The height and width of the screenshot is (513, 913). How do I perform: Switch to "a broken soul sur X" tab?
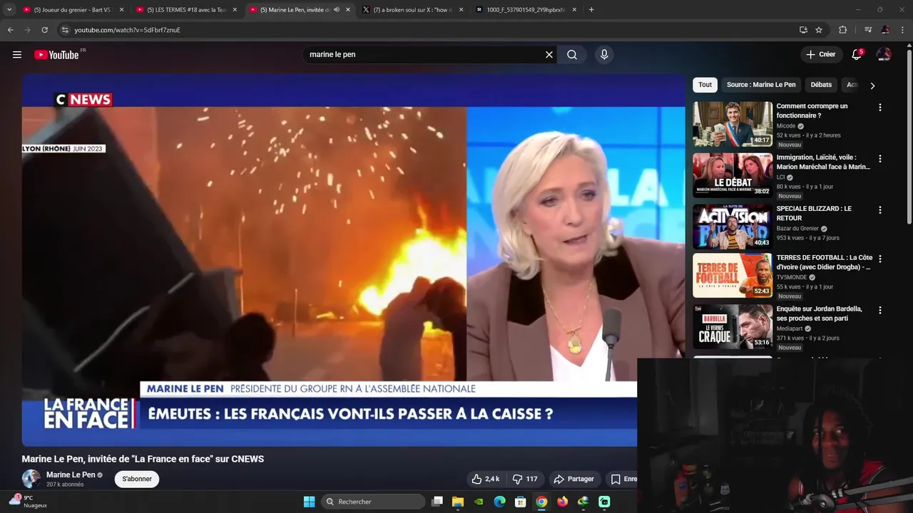[x=412, y=10]
